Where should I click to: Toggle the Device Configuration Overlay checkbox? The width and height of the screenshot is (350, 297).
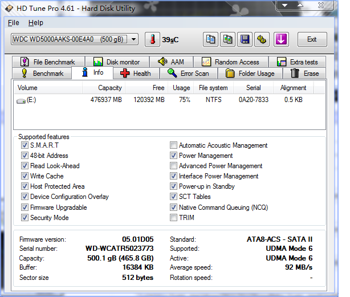pos(25,197)
